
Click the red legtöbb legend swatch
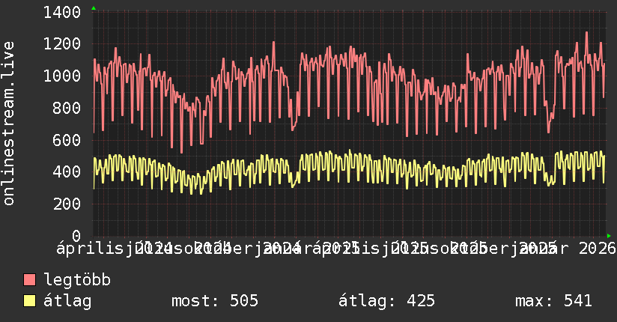point(29,279)
